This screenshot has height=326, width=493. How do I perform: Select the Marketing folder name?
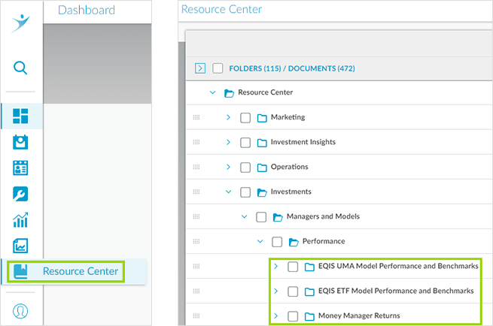(x=288, y=117)
